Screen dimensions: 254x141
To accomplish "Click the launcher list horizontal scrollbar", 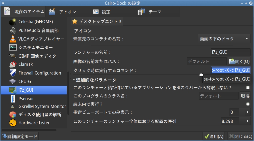I will coord(29,130).
